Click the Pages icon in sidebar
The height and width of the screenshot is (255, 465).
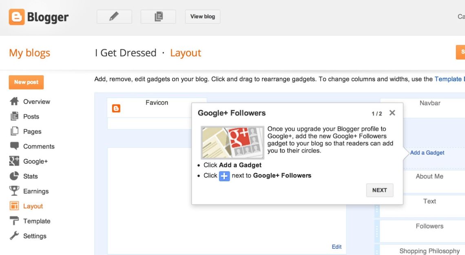pyautogui.click(x=14, y=131)
